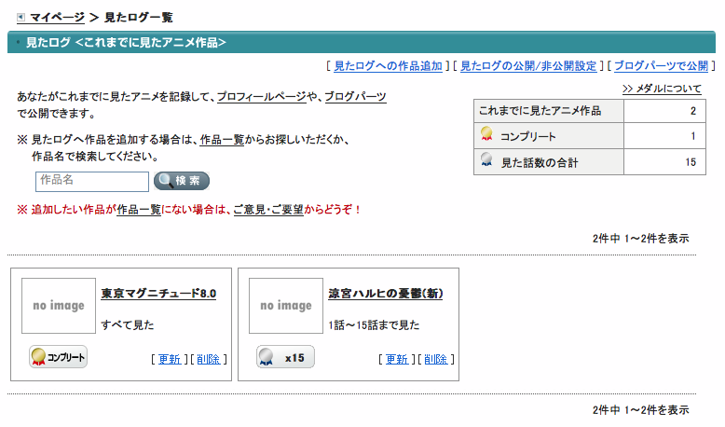
Task: Open 作品一覧 link in the red notice
Action: coord(139,210)
